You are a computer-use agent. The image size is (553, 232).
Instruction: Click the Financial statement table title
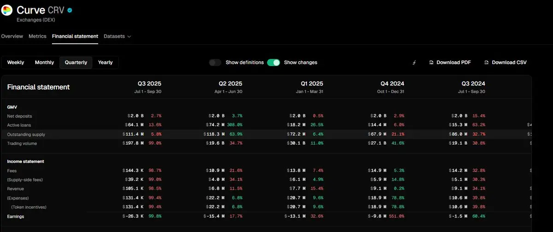(38, 87)
